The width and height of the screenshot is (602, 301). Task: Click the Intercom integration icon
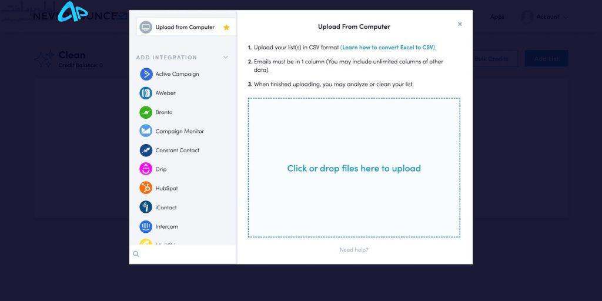click(146, 226)
